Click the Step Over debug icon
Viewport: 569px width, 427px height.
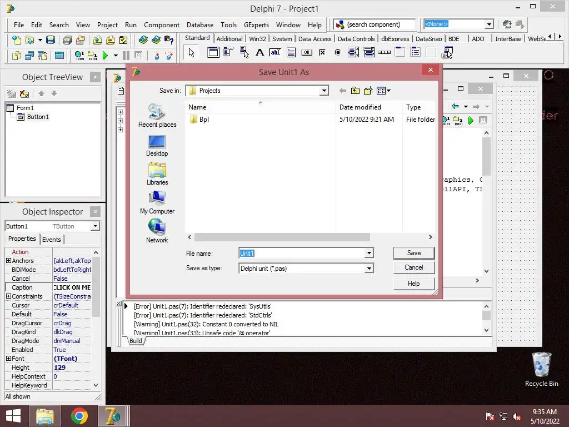169,56
